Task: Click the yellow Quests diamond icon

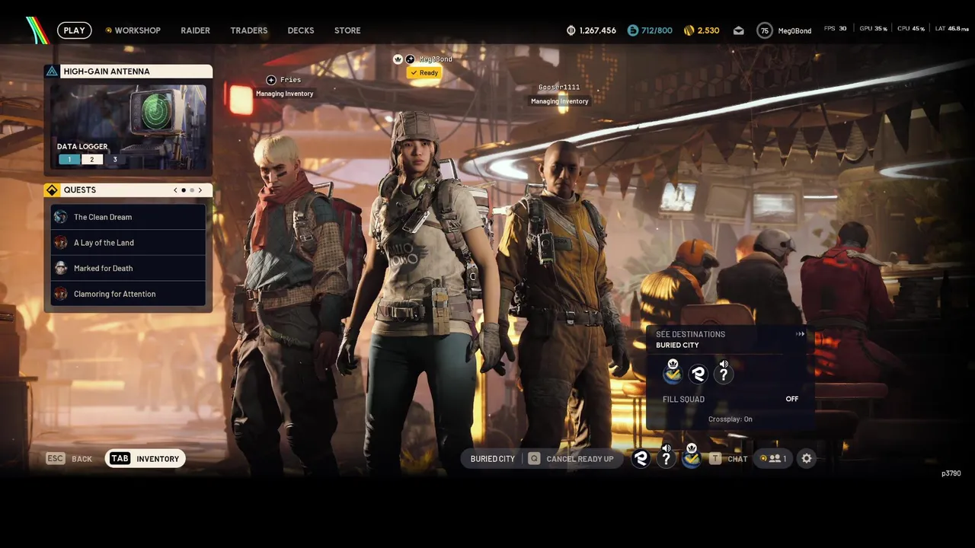Action: [52, 190]
